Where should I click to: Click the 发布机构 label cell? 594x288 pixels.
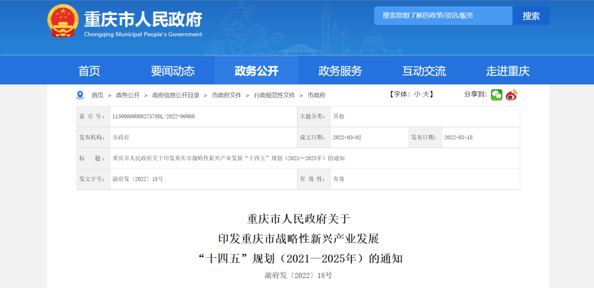(x=94, y=137)
